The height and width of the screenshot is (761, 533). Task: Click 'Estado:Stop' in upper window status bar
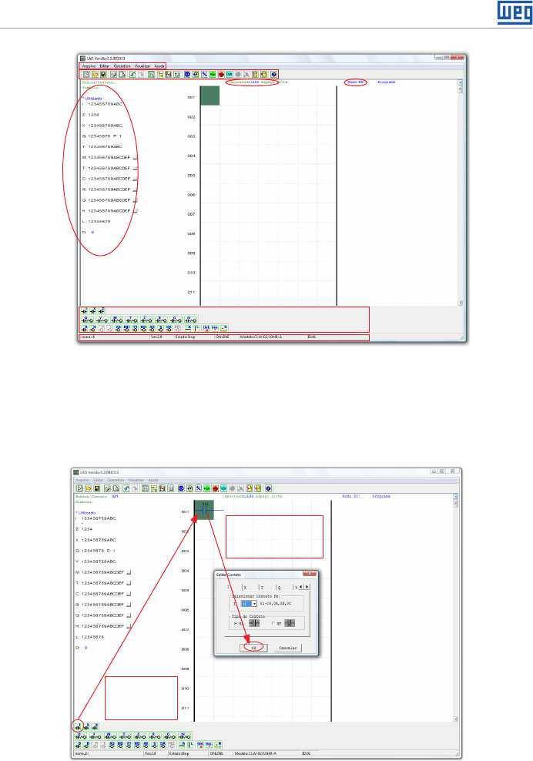tap(186, 337)
